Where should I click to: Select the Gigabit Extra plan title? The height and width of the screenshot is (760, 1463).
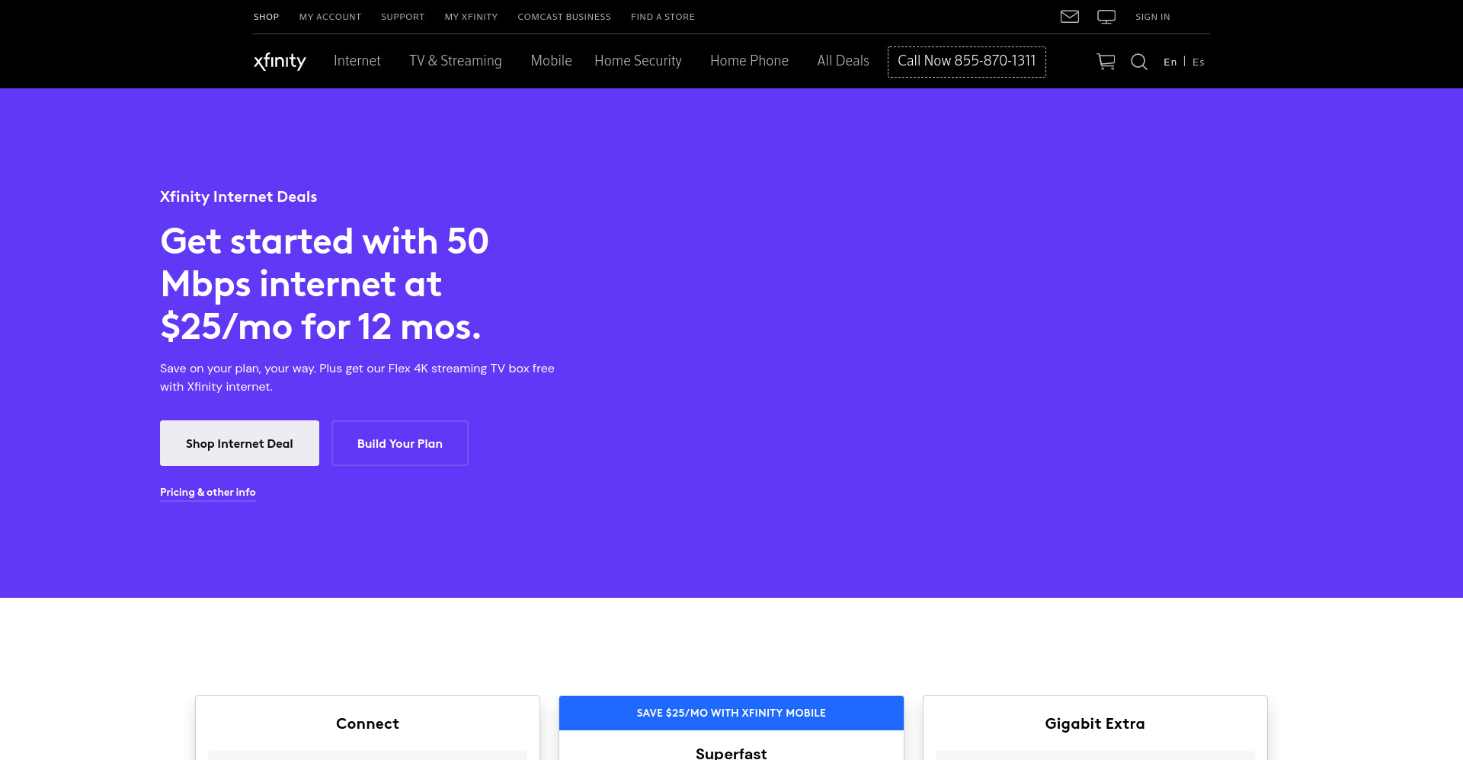[x=1095, y=723]
